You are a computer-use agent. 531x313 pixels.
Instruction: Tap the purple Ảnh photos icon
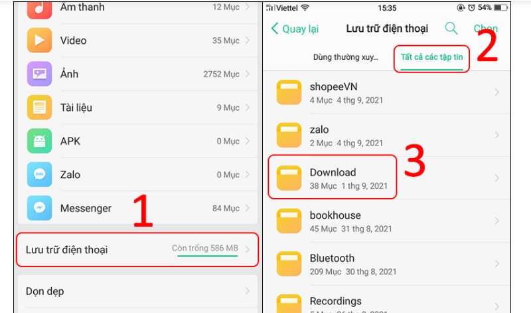40,74
